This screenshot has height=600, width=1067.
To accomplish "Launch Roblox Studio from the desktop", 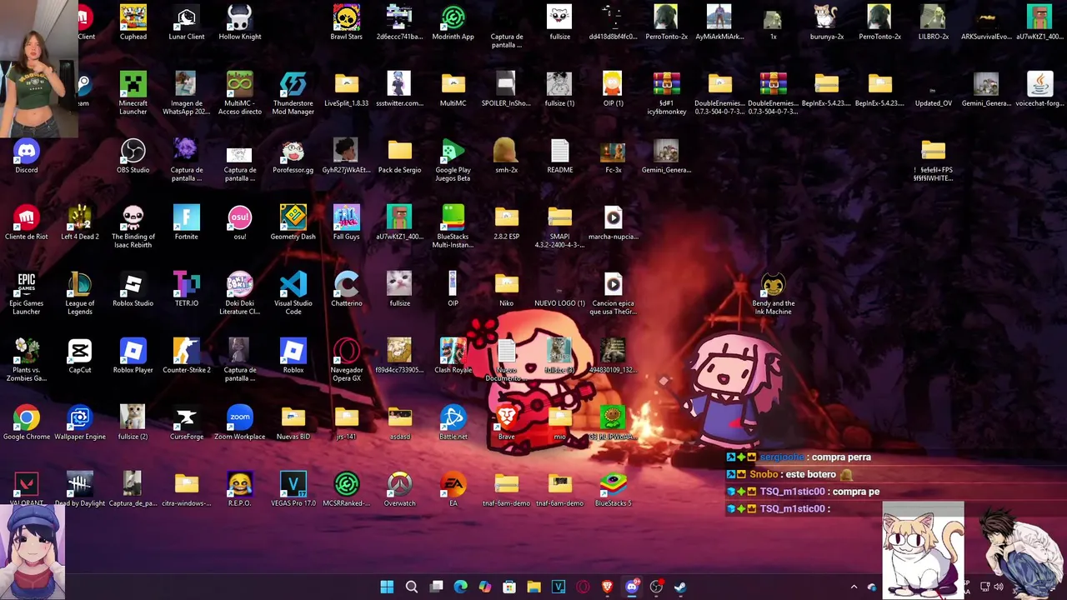I will (133, 289).
